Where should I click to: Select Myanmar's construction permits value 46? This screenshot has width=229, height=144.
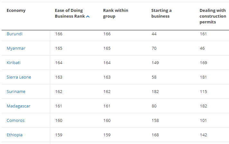(x=202, y=48)
